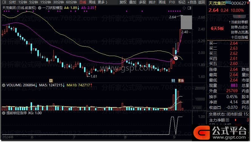Screen dimensions: 251x142
Task: Open F10 company info
Action: tap(172, 2)
